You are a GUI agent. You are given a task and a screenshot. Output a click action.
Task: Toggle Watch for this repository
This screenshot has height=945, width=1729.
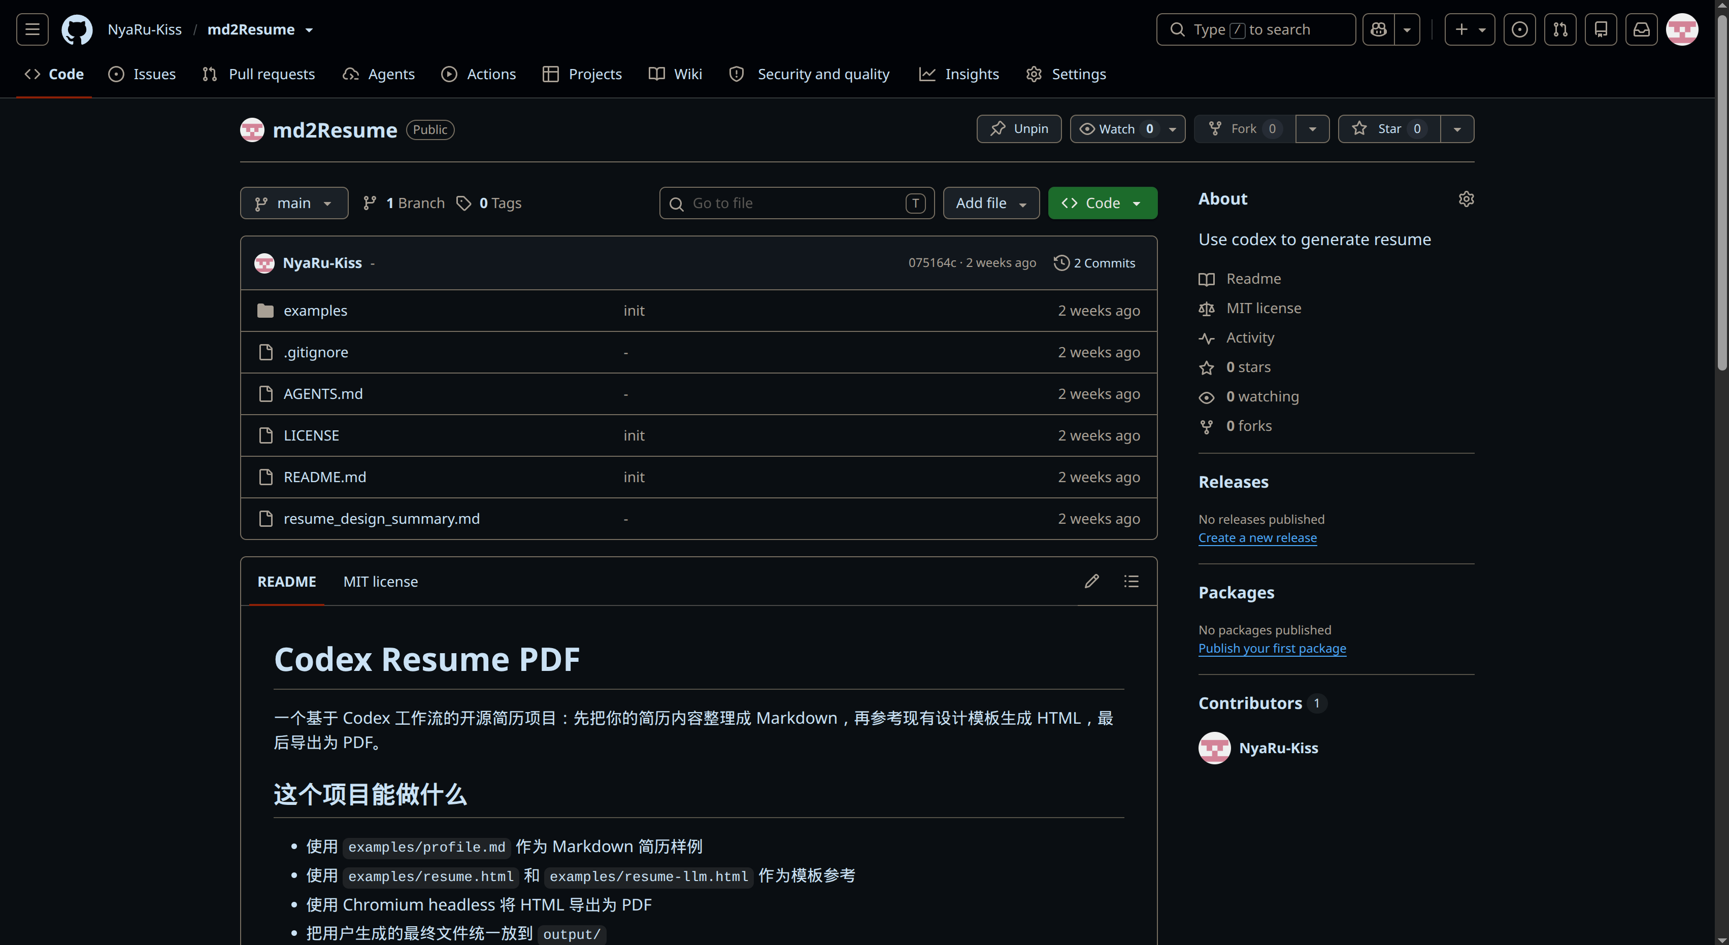point(1127,129)
